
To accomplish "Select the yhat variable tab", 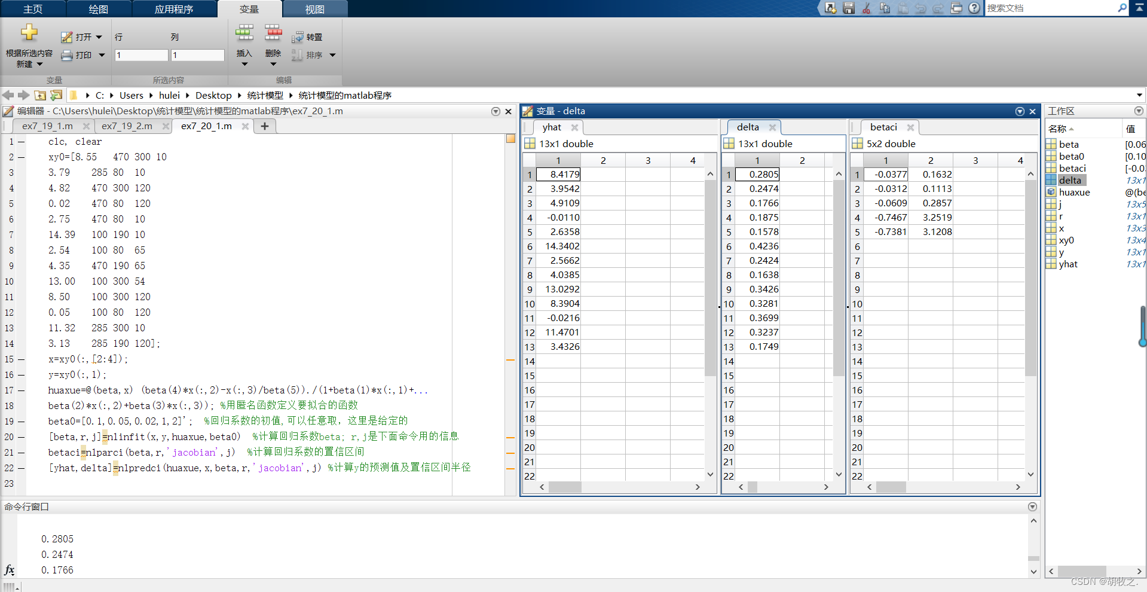I will (x=552, y=127).
